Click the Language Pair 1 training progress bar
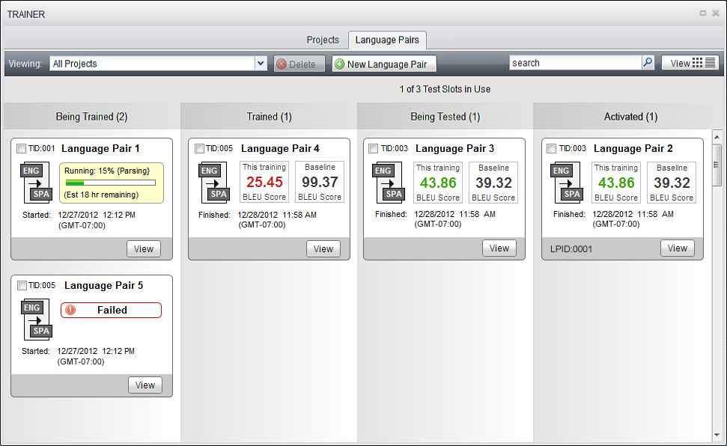This screenshot has width=727, height=446. (110, 182)
